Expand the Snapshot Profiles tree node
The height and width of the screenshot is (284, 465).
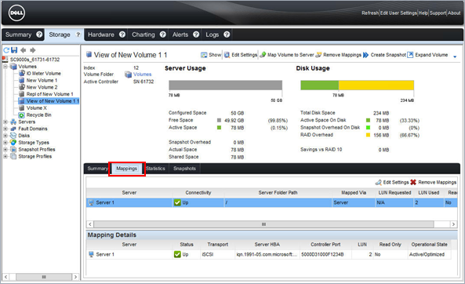point(5,150)
